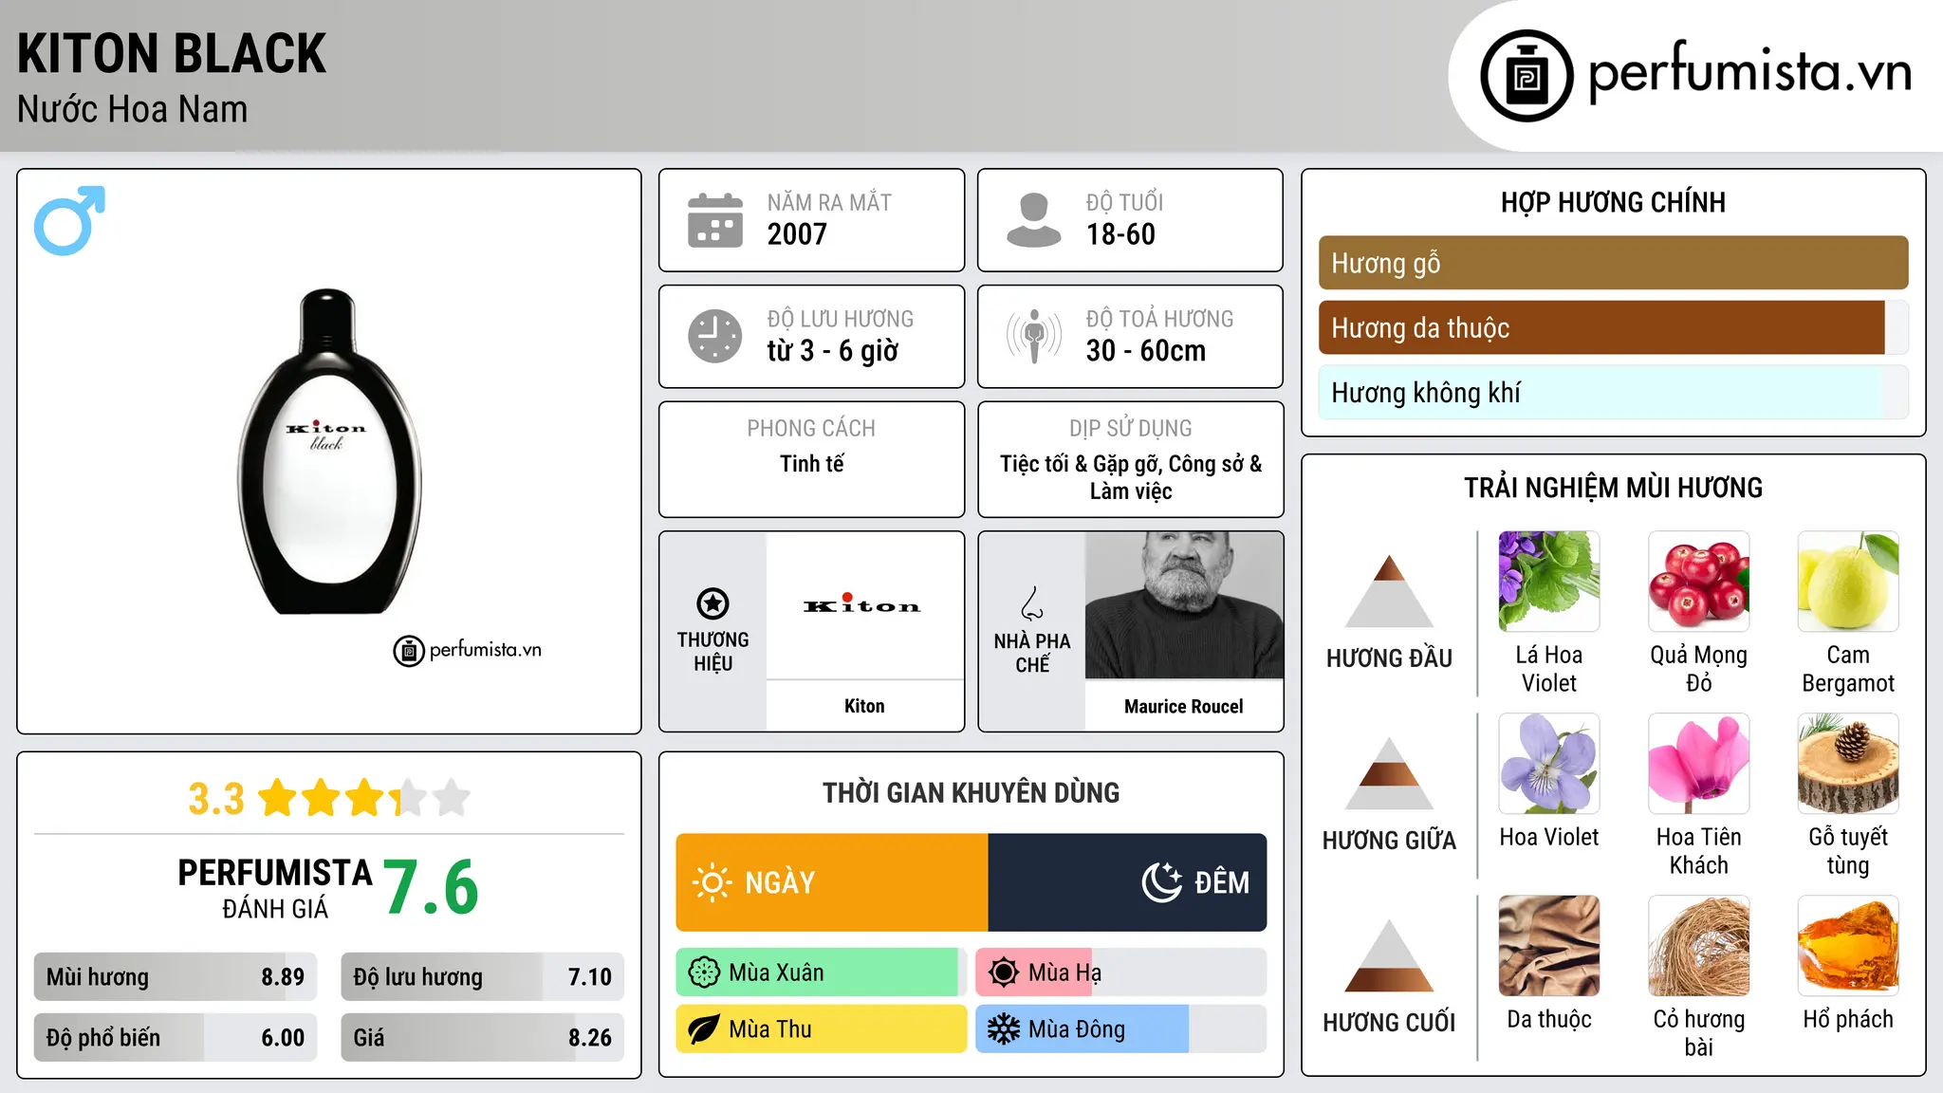Image resolution: width=1943 pixels, height=1093 pixels.
Task: Click the nose icon above Nhà pha chế
Action: coord(1032,603)
